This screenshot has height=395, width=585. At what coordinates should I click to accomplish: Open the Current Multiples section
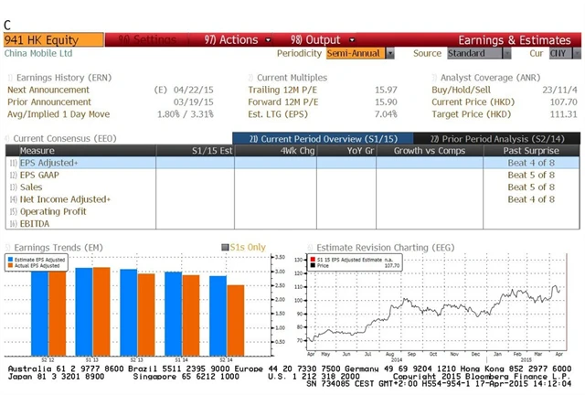point(291,78)
